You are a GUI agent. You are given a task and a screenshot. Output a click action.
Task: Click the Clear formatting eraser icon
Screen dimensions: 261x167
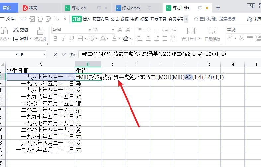pos(126,39)
